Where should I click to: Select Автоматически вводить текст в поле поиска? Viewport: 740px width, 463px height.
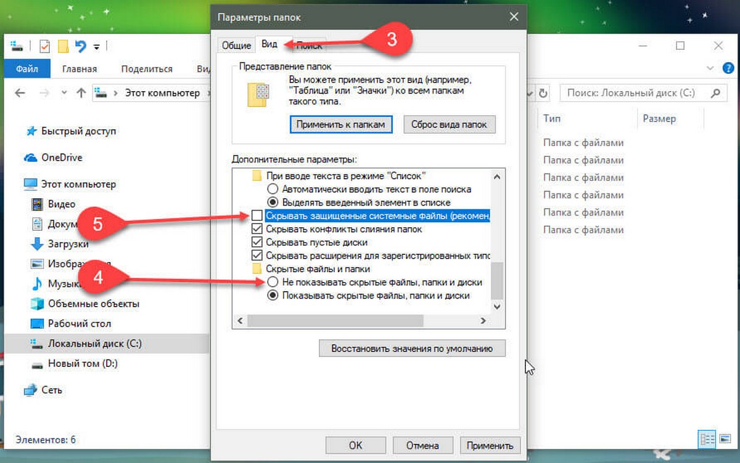pos(272,189)
